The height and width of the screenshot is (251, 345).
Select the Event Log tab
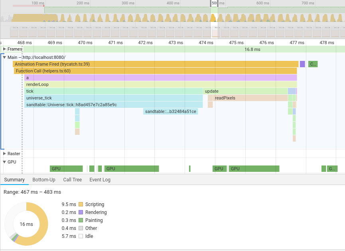coord(100,180)
